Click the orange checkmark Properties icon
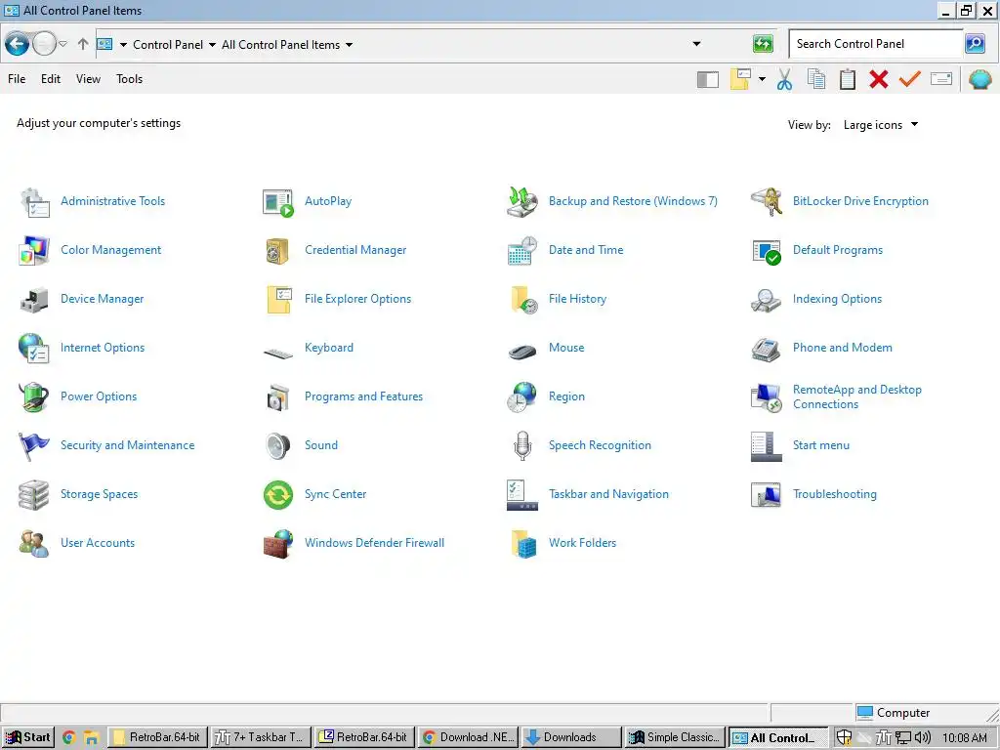Image resolution: width=1000 pixels, height=750 pixels. (x=910, y=79)
